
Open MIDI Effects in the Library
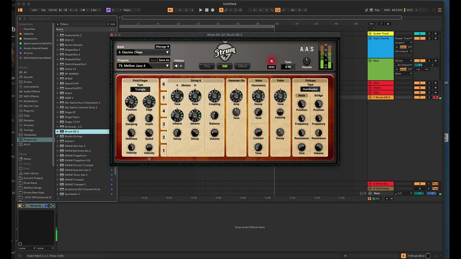(31, 96)
